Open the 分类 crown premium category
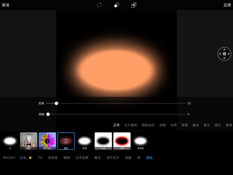Screen dimensions: 233x175 25,158
